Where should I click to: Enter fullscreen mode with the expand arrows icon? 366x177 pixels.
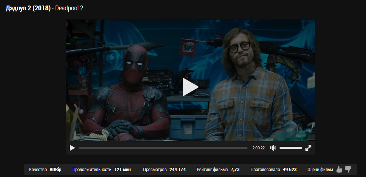(x=308, y=148)
